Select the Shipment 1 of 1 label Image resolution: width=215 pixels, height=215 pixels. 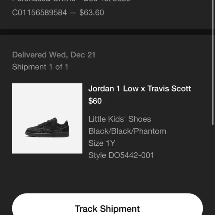[x=40, y=67]
